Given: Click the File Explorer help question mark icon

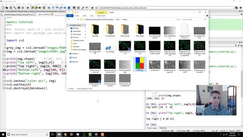Looking at the screenshot, I should 207,16.
